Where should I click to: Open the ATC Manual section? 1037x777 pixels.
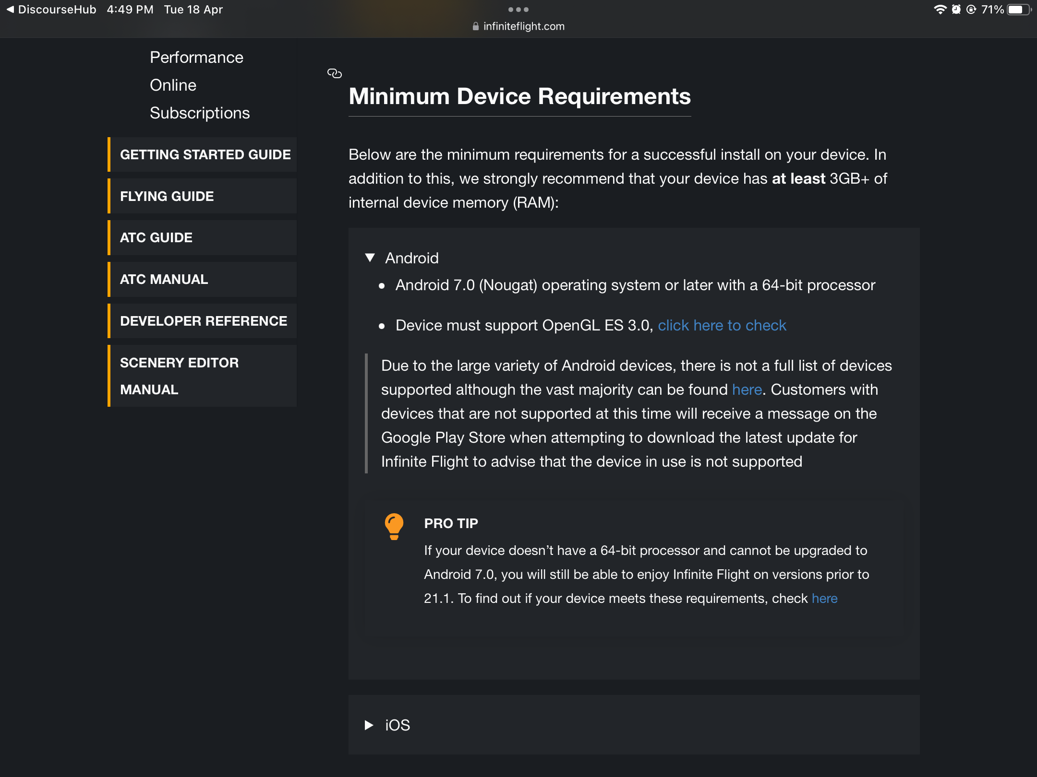coord(164,279)
